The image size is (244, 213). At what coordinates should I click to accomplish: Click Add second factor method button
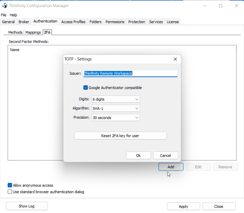point(171,167)
